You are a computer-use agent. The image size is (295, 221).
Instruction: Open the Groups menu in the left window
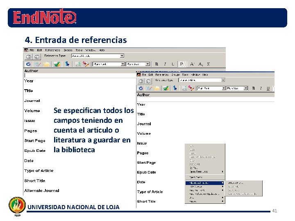68,50
